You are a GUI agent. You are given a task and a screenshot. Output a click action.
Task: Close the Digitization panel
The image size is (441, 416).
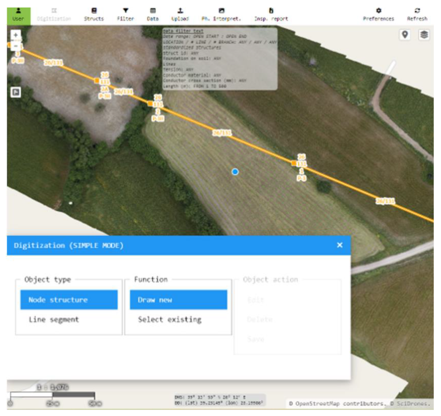coord(340,245)
